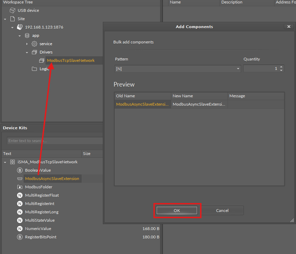The height and width of the screenshot is (254, 296).
Task: Select USB device in Workspace Tree
Action: [28, 10]
